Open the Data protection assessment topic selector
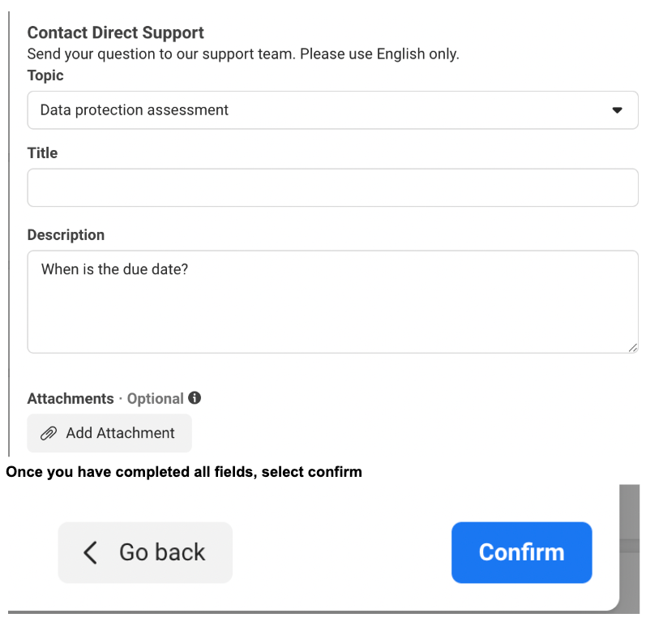 (332, 110)
